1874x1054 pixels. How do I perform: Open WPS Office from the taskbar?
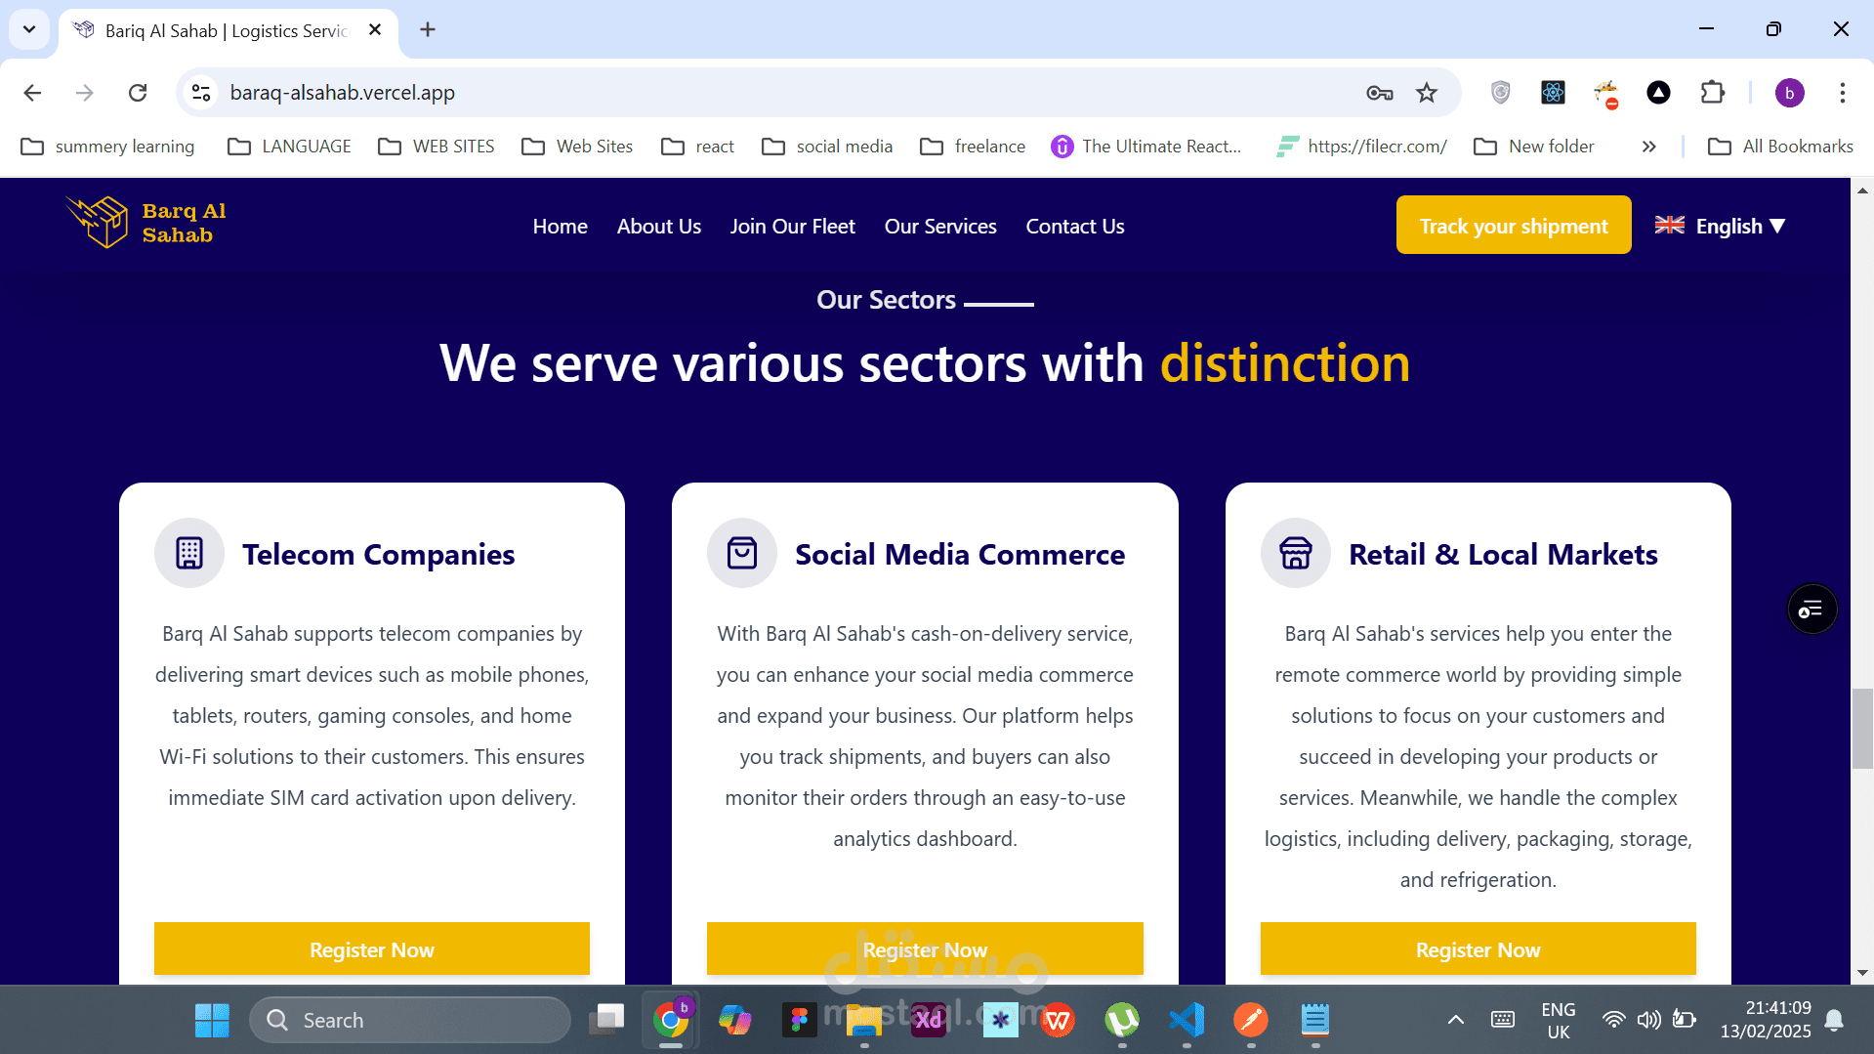coord(1058,1020)
